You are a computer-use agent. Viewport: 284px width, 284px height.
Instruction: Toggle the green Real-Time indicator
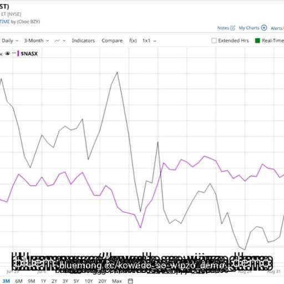click(257, 40)
